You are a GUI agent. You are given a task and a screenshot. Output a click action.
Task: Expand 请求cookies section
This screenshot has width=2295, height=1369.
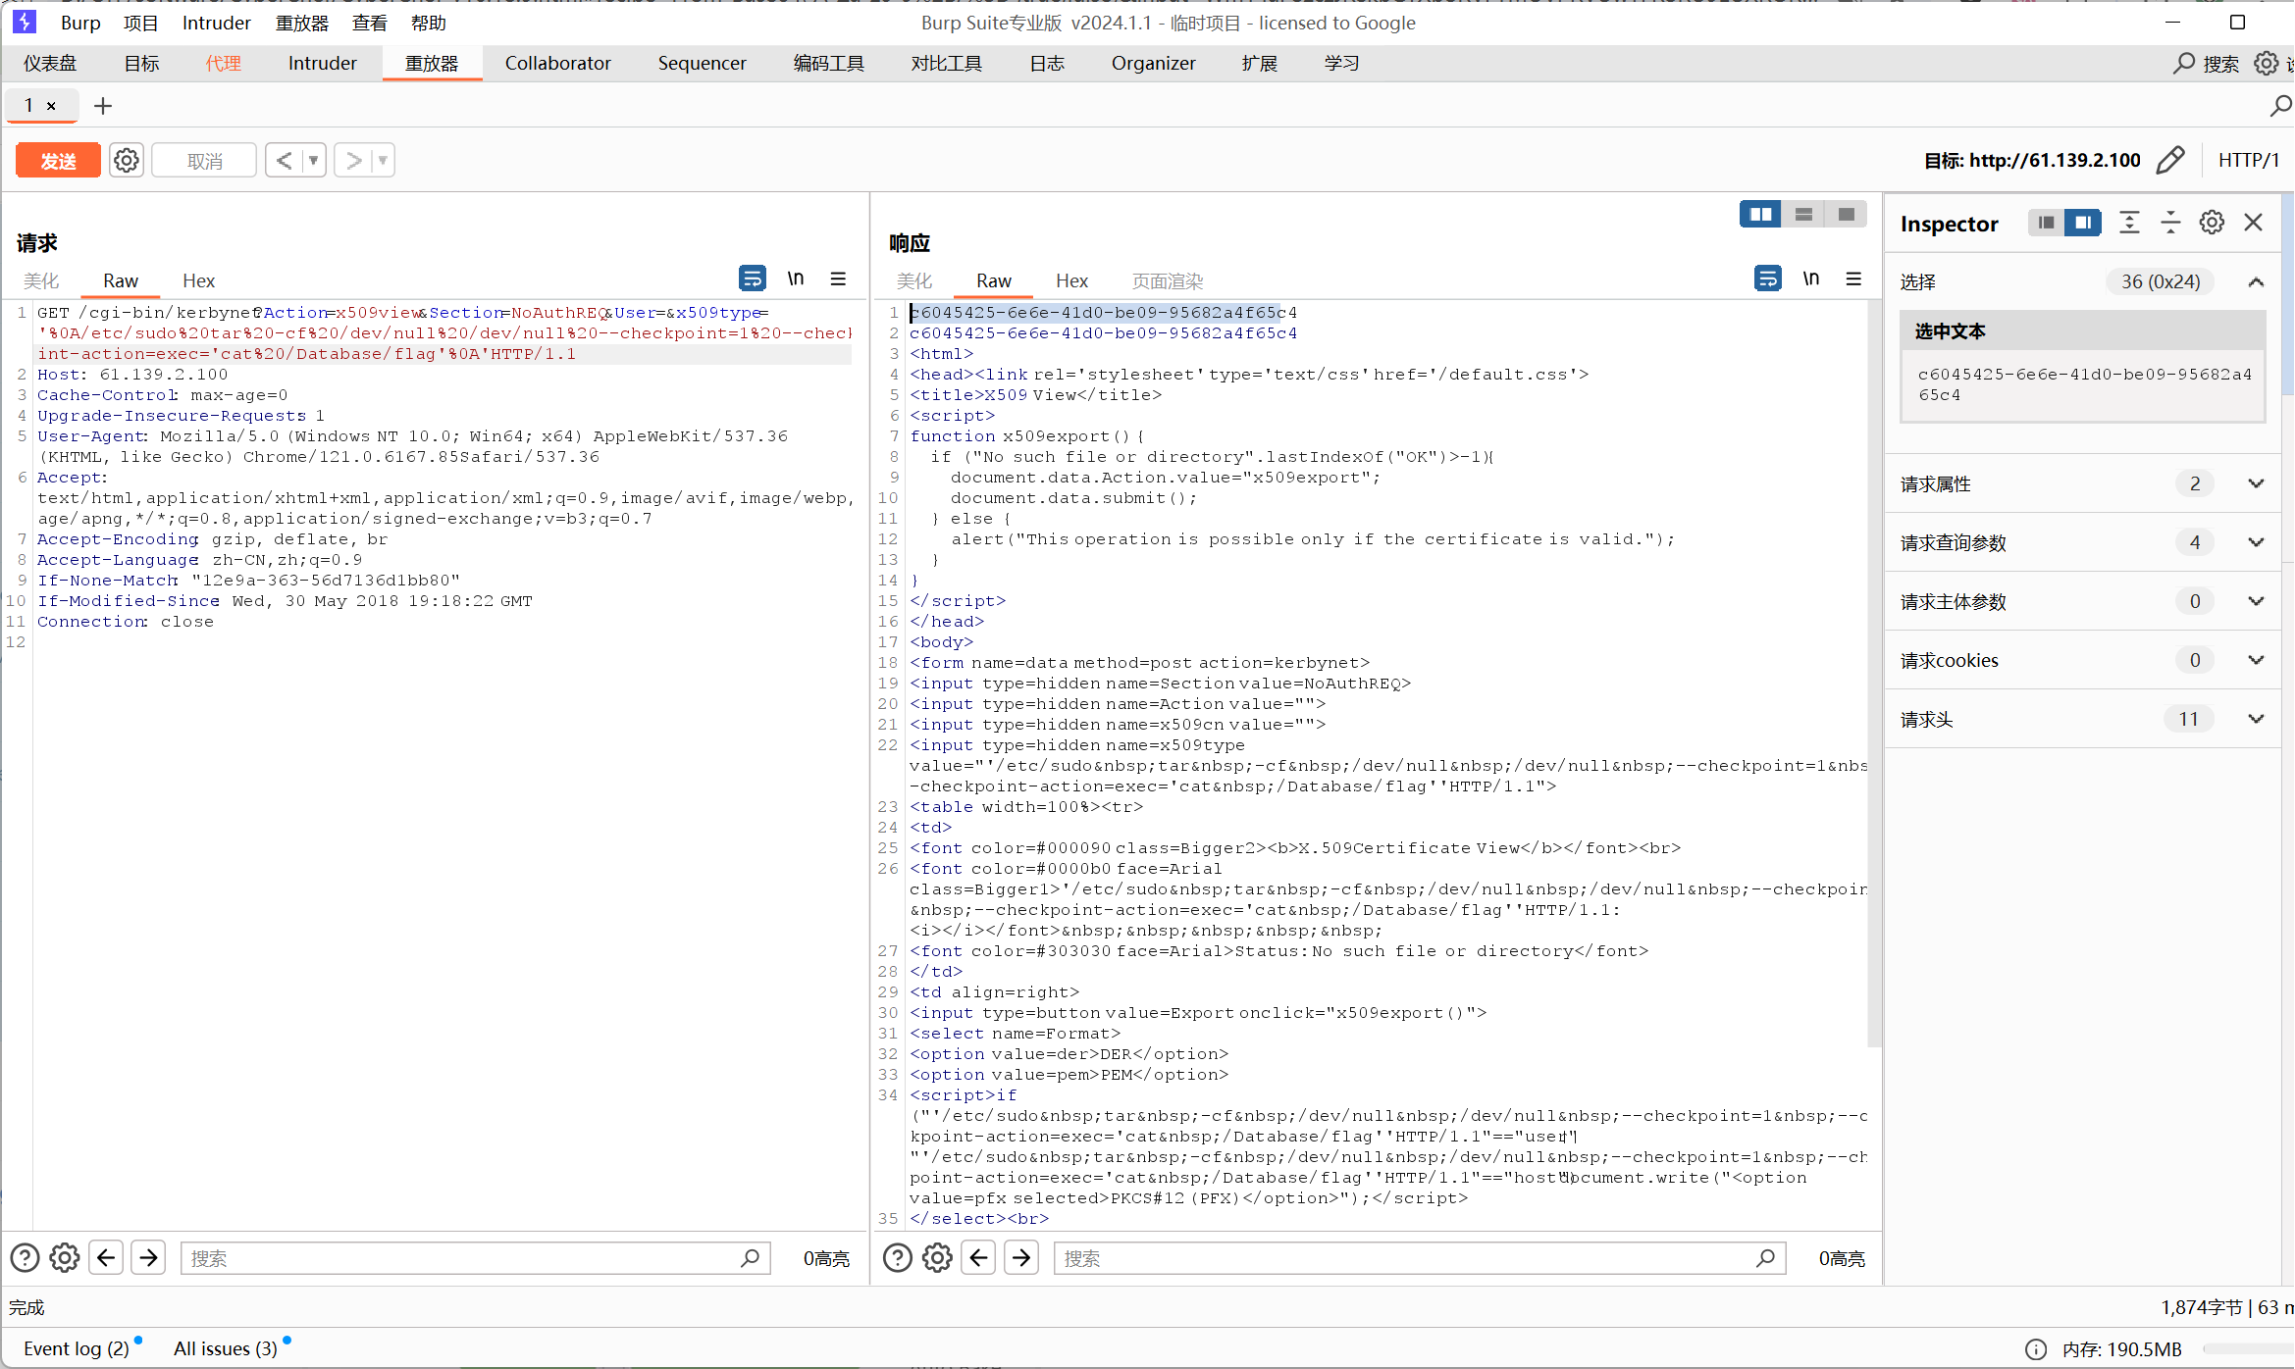[2256, 660]
